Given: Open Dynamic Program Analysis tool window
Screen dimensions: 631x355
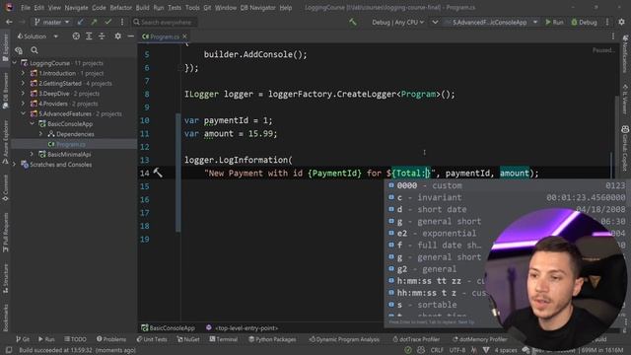Looking at the screenshot, I should [344, 339].
